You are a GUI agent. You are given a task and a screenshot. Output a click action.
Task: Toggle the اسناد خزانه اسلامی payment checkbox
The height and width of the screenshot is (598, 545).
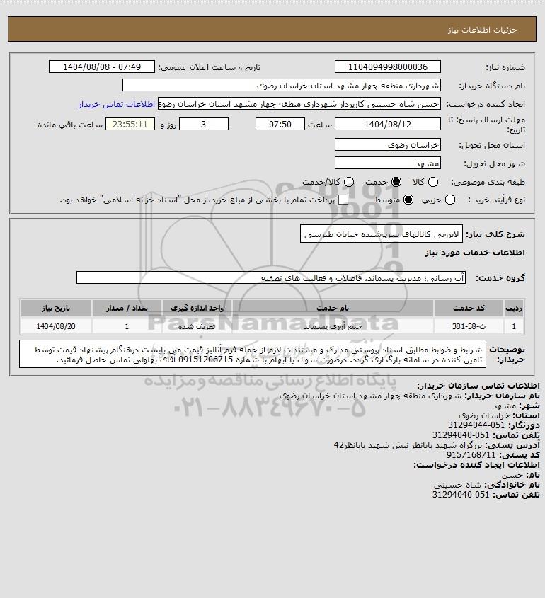tap(343, 200)
